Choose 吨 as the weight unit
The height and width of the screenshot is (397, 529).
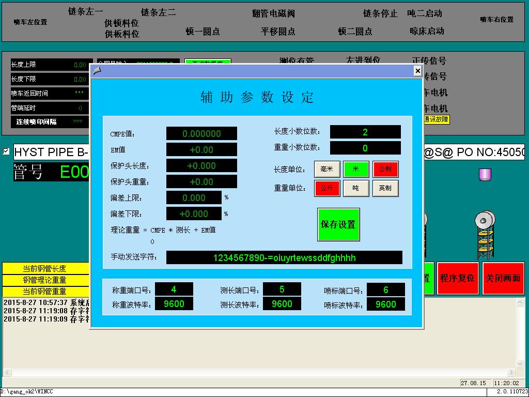click(356, 188)
